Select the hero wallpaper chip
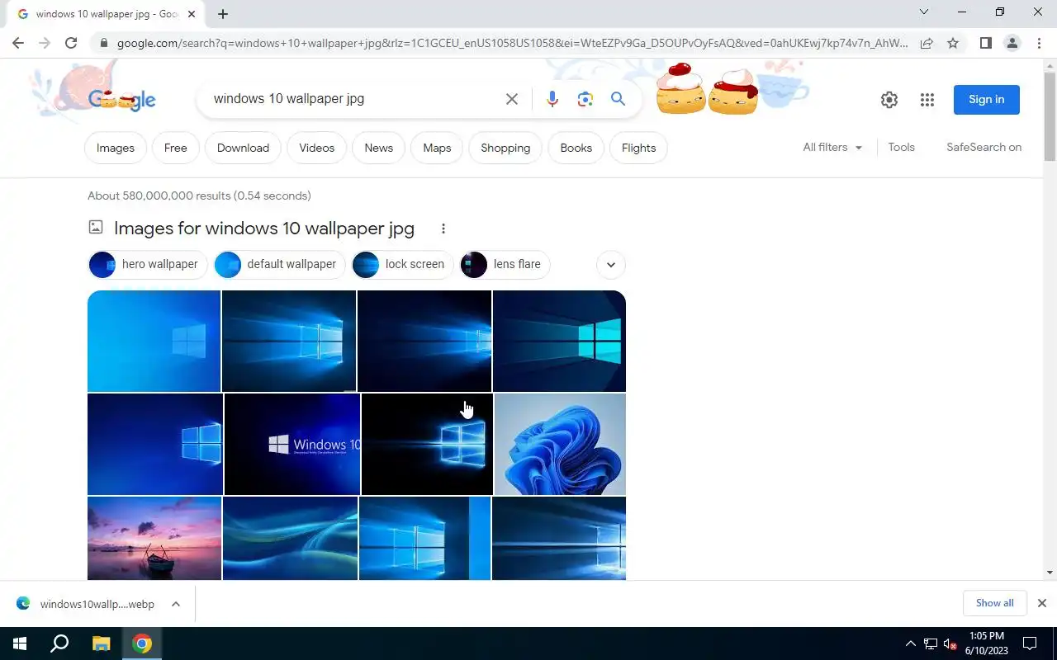Viewport: 1057px width, 660px height. (148, 265)
